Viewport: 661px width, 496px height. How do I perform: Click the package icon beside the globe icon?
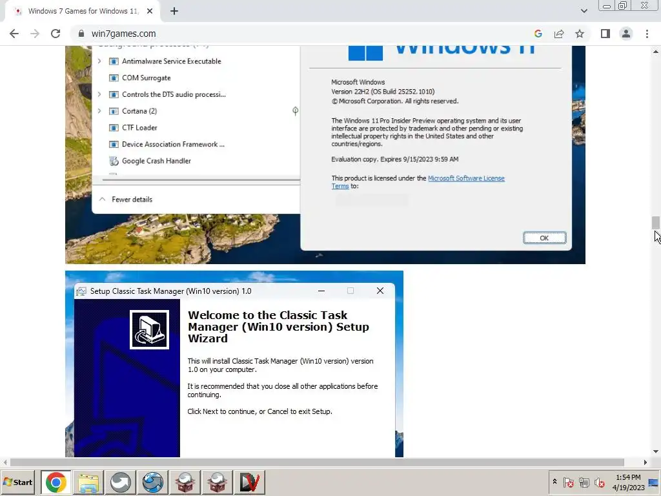click(x=185, y=482)
